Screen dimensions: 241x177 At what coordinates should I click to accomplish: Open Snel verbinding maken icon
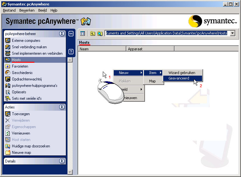(x=8, y=47)
